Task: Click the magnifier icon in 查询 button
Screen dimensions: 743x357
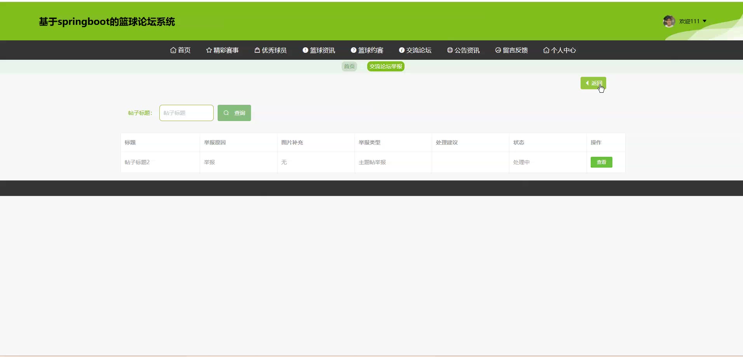Action: pyautogui.click(x=226, y=113)
